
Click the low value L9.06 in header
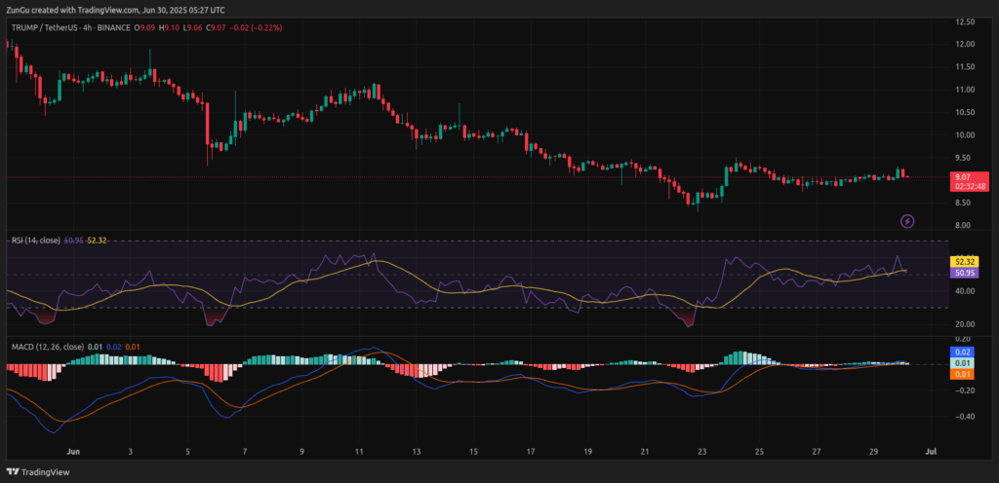(193, 28)
